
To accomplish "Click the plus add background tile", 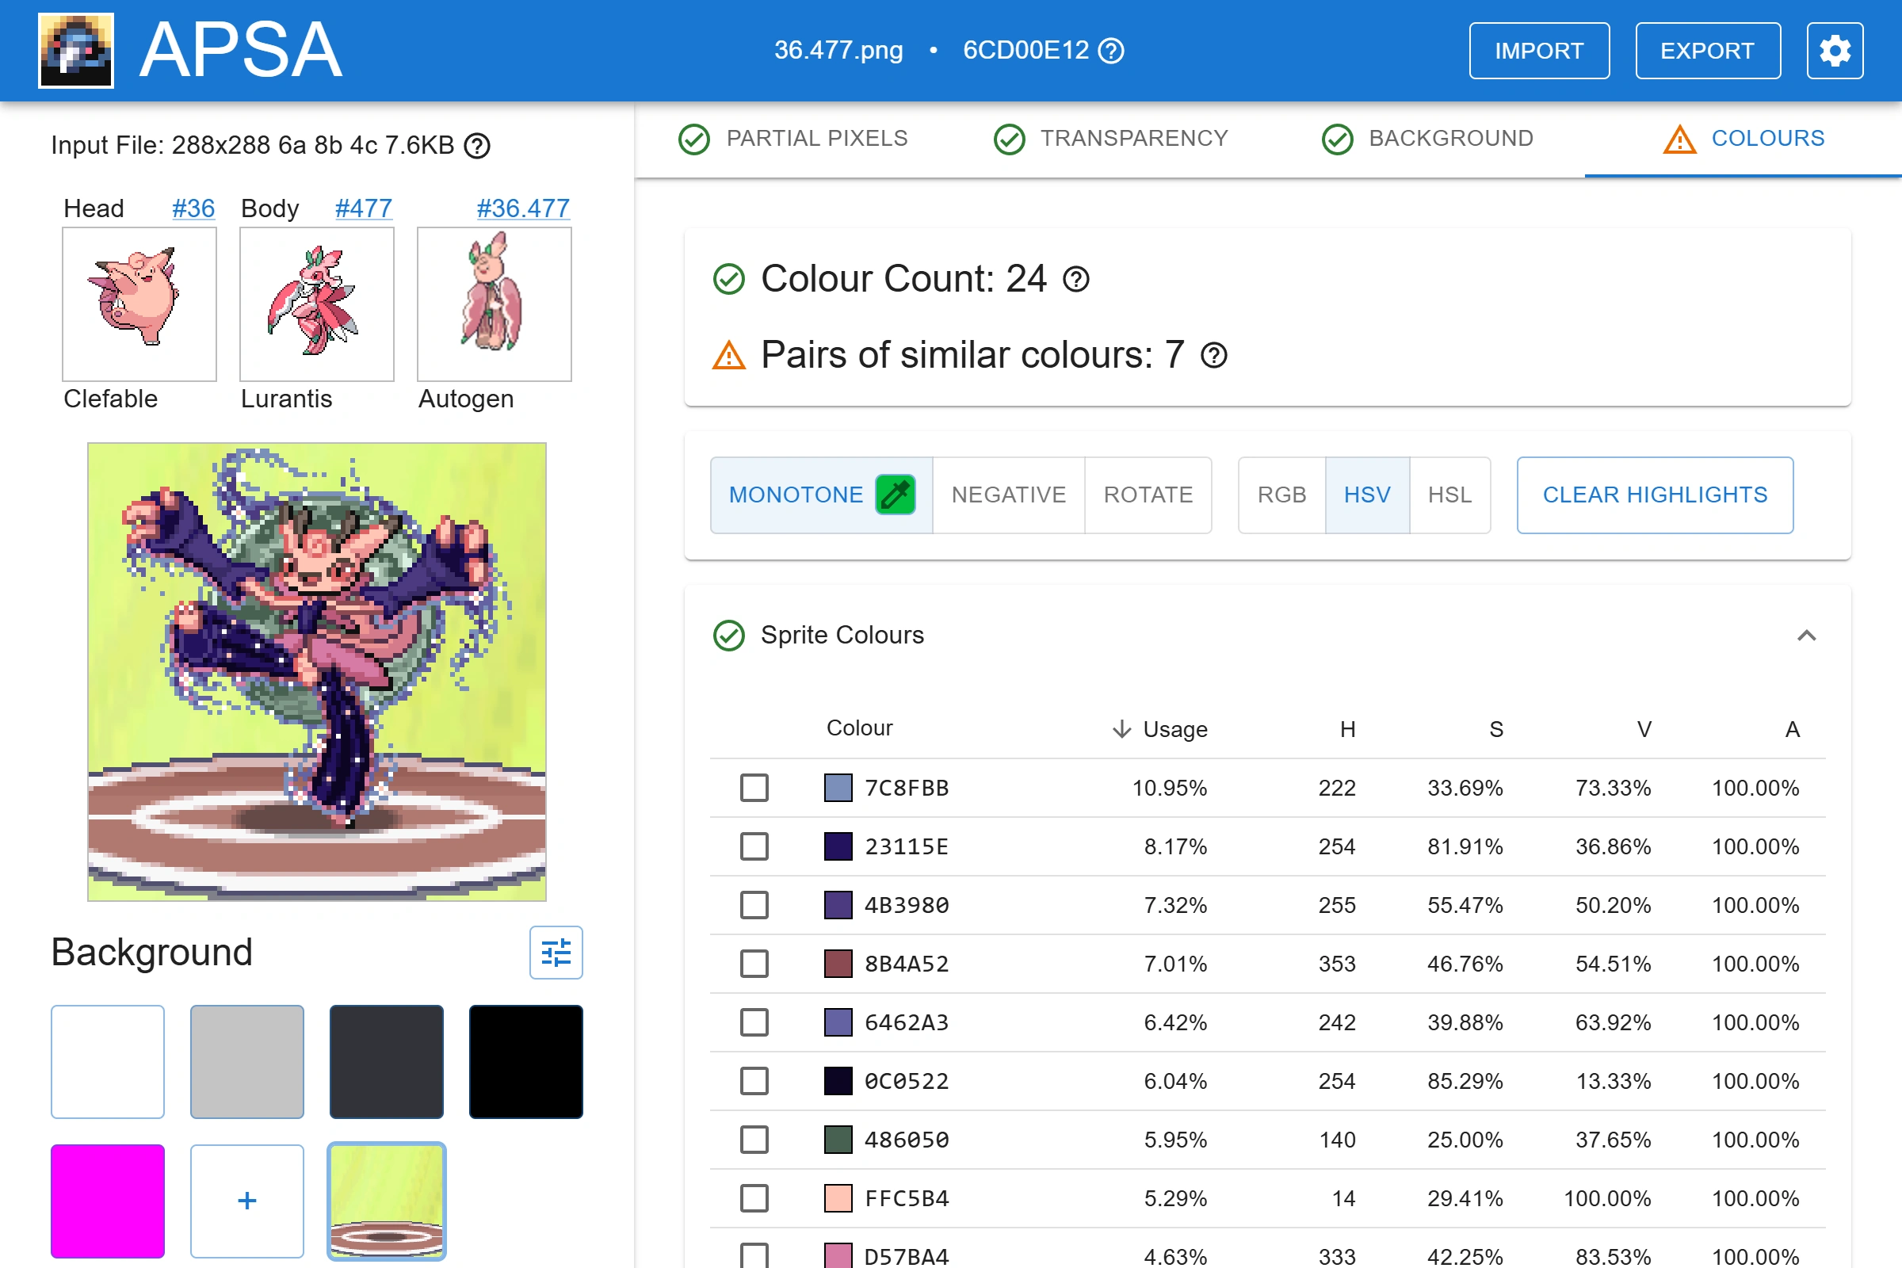I will tap(246, 1201).
